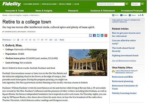Click the Log In link
Image resolution: width=148 pixels, height=104 pixels.
pyautogui.click(x=76, y=4)
